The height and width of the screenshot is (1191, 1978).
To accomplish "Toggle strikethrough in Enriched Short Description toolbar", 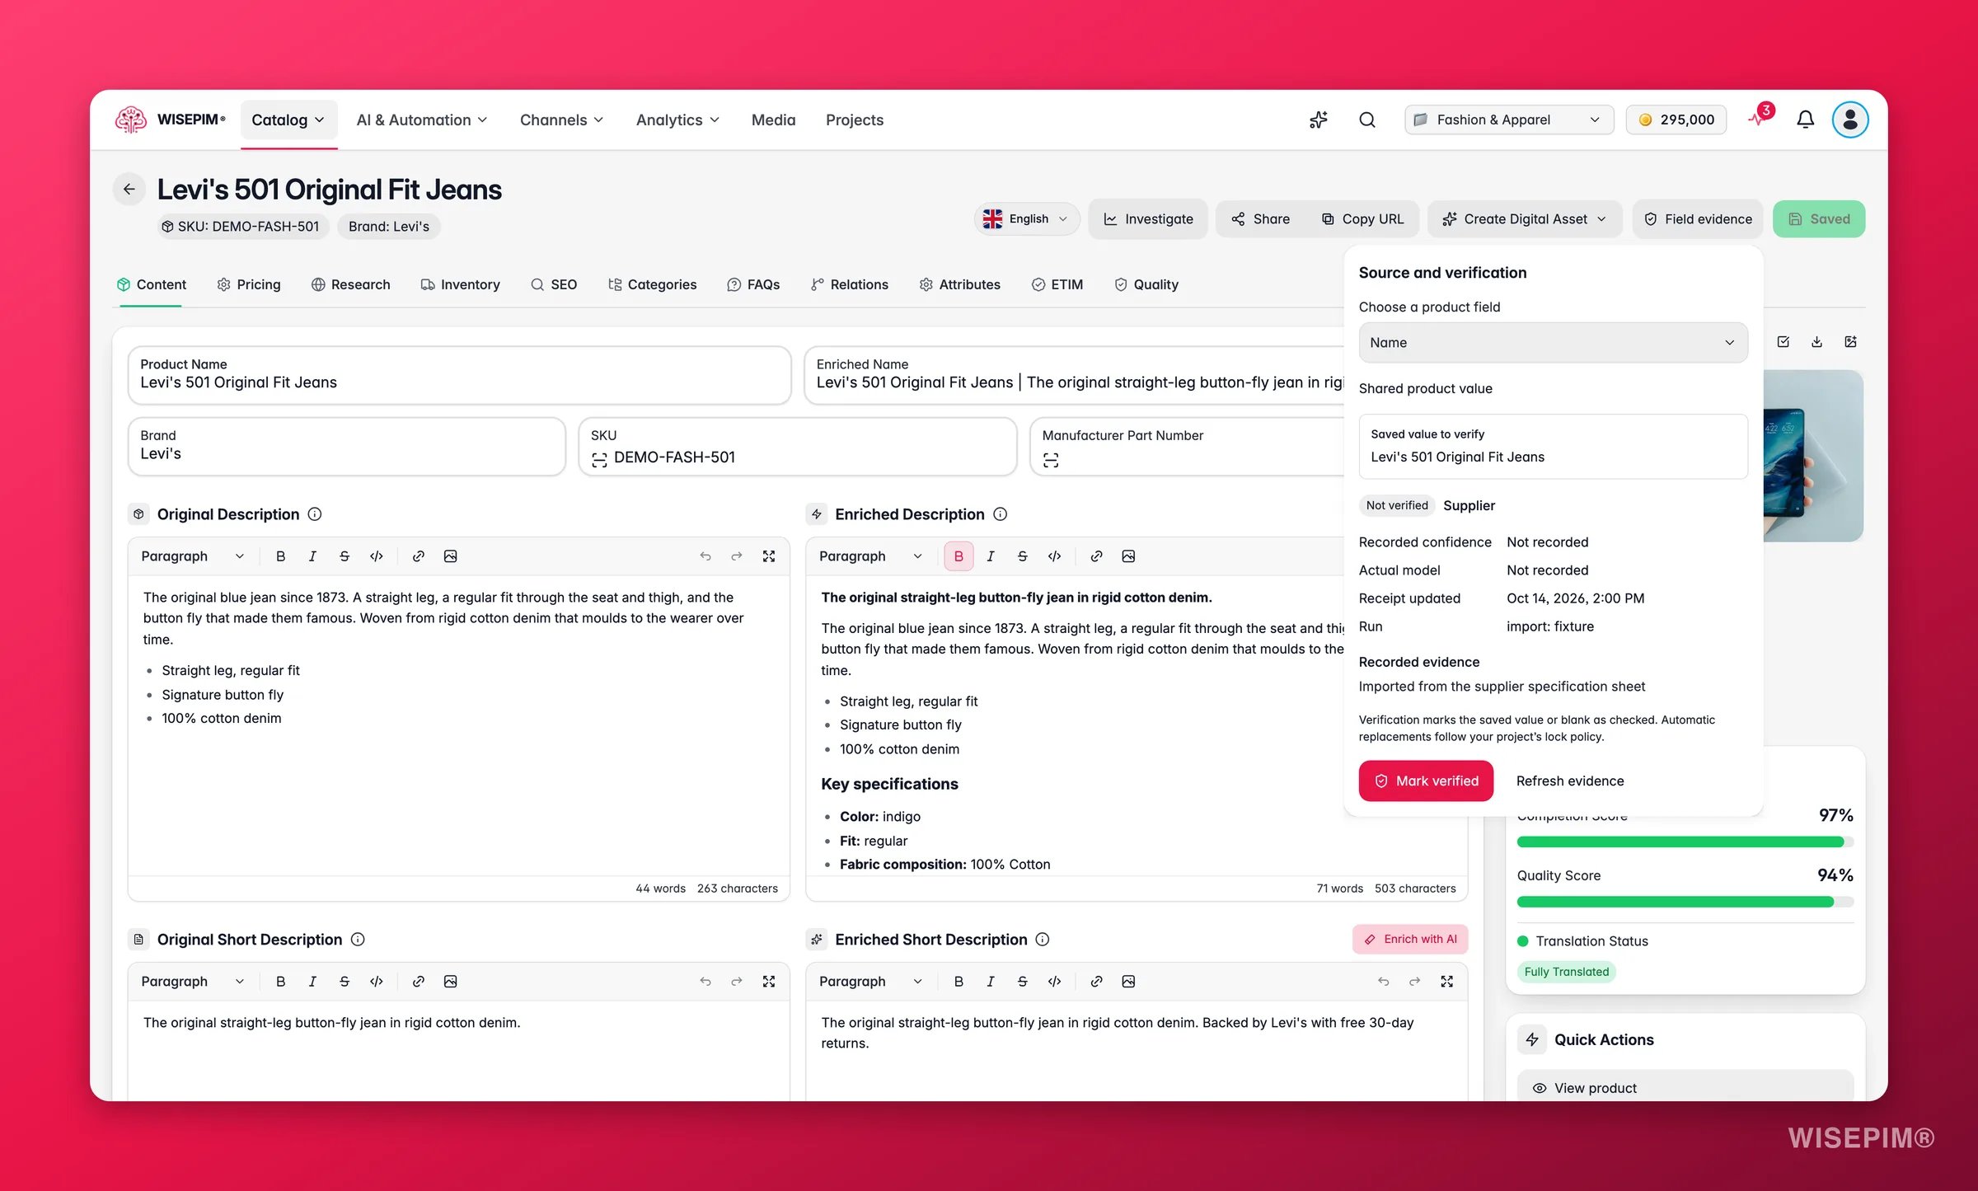I will pyautogui.click(x=1023, y=982).
